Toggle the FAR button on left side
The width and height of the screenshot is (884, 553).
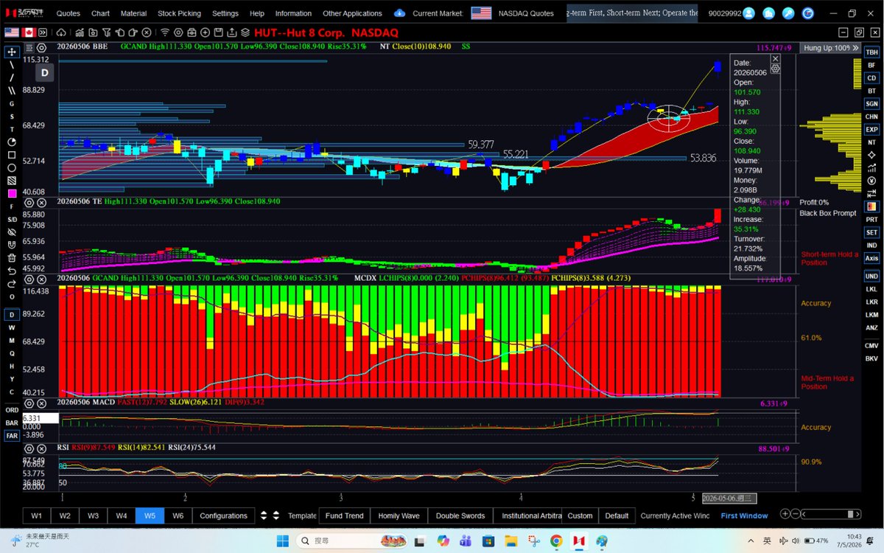(12, 436)
